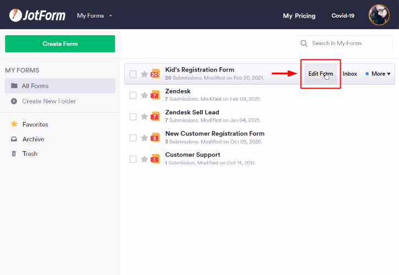Select All Forms in the sidebar

click(x=60, y=86)
